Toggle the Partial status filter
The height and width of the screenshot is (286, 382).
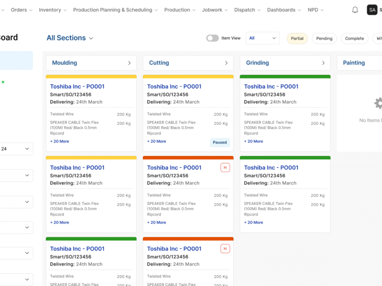pos(297,38)
